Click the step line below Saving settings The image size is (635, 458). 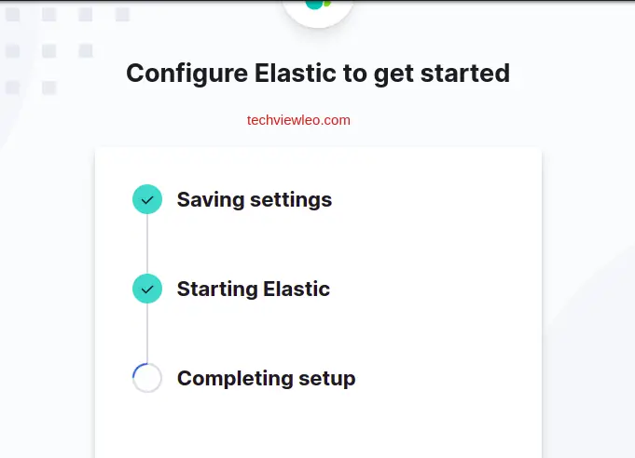tap(147, 244)
